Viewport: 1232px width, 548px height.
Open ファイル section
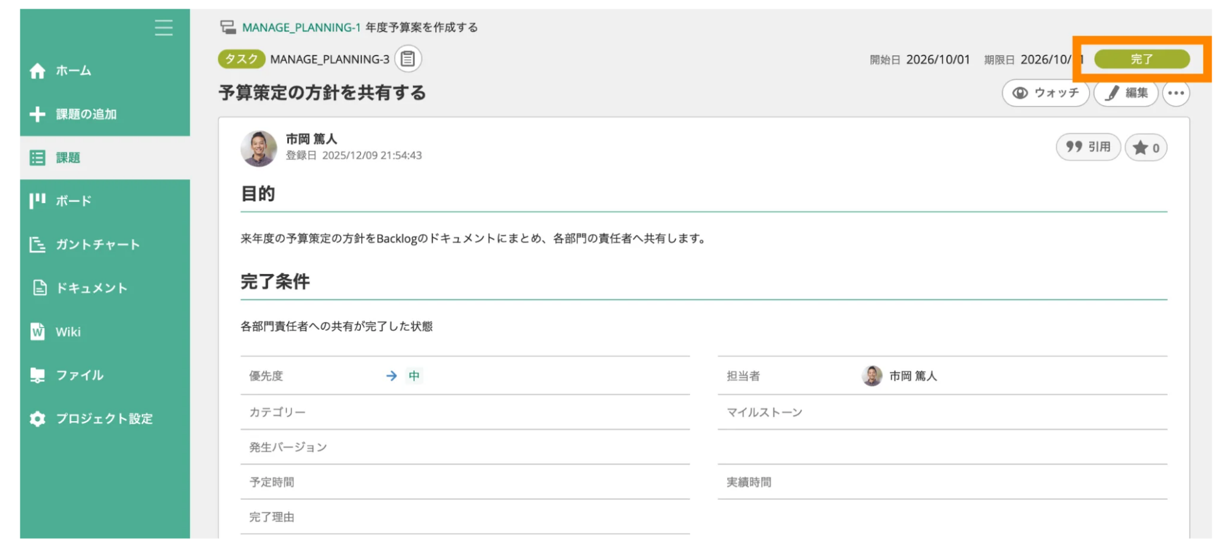point(105,375)
